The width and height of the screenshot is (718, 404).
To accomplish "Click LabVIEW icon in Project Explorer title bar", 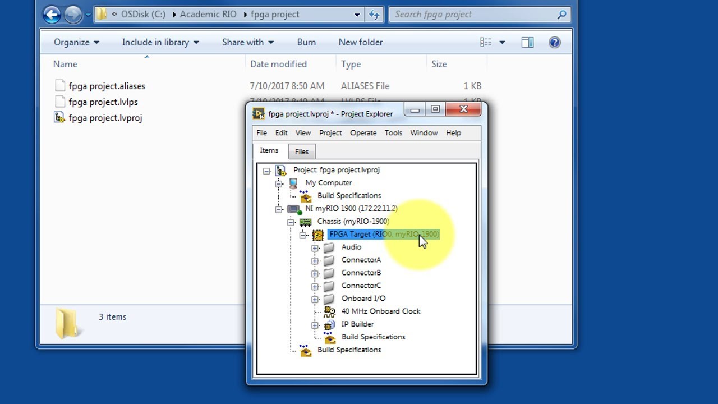I will [x=258, y=114].
